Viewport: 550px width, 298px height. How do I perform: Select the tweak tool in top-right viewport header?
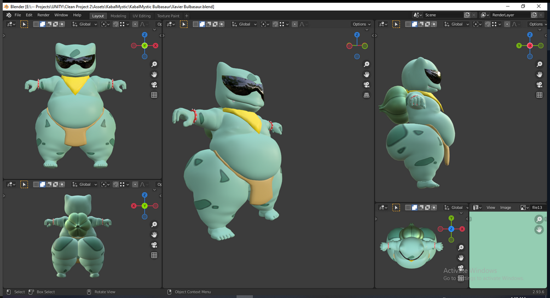click(396, 24)
